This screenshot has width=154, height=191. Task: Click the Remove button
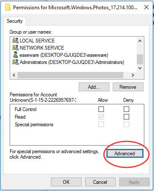(x=128, y=87)
